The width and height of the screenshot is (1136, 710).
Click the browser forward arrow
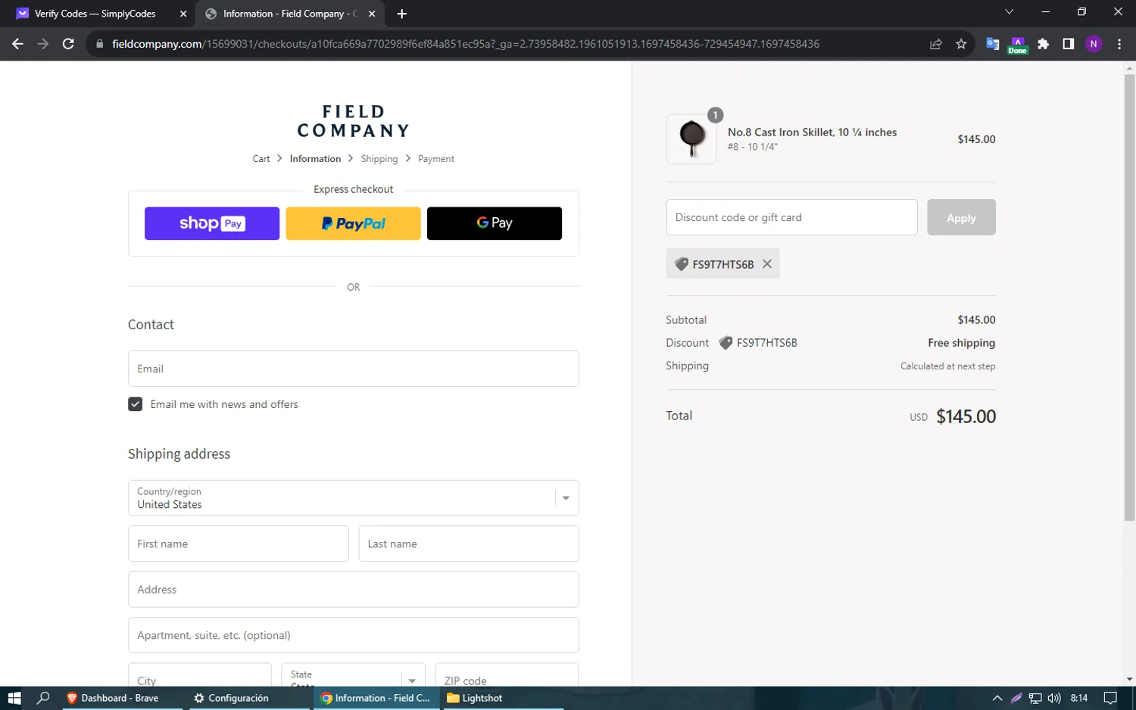(43, 44)
